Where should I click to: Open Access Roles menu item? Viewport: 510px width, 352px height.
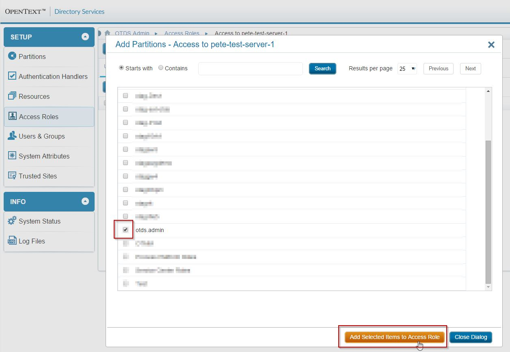(x=49, y=117)
